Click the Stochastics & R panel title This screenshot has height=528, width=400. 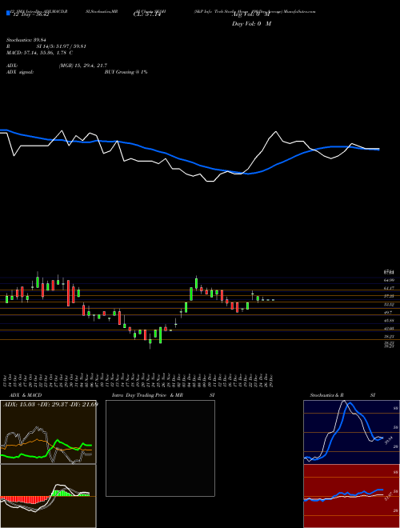pos(327,395)
